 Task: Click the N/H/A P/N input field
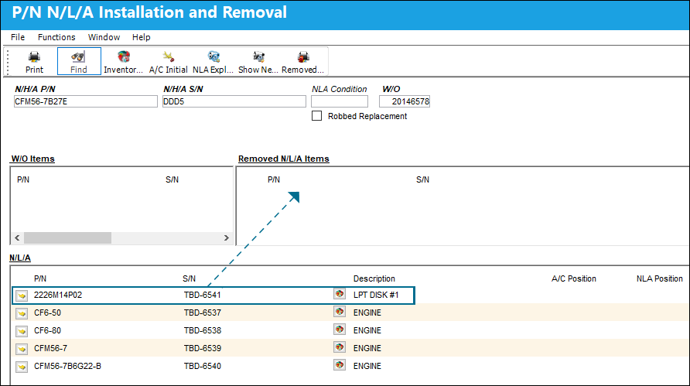coord(85,101)
